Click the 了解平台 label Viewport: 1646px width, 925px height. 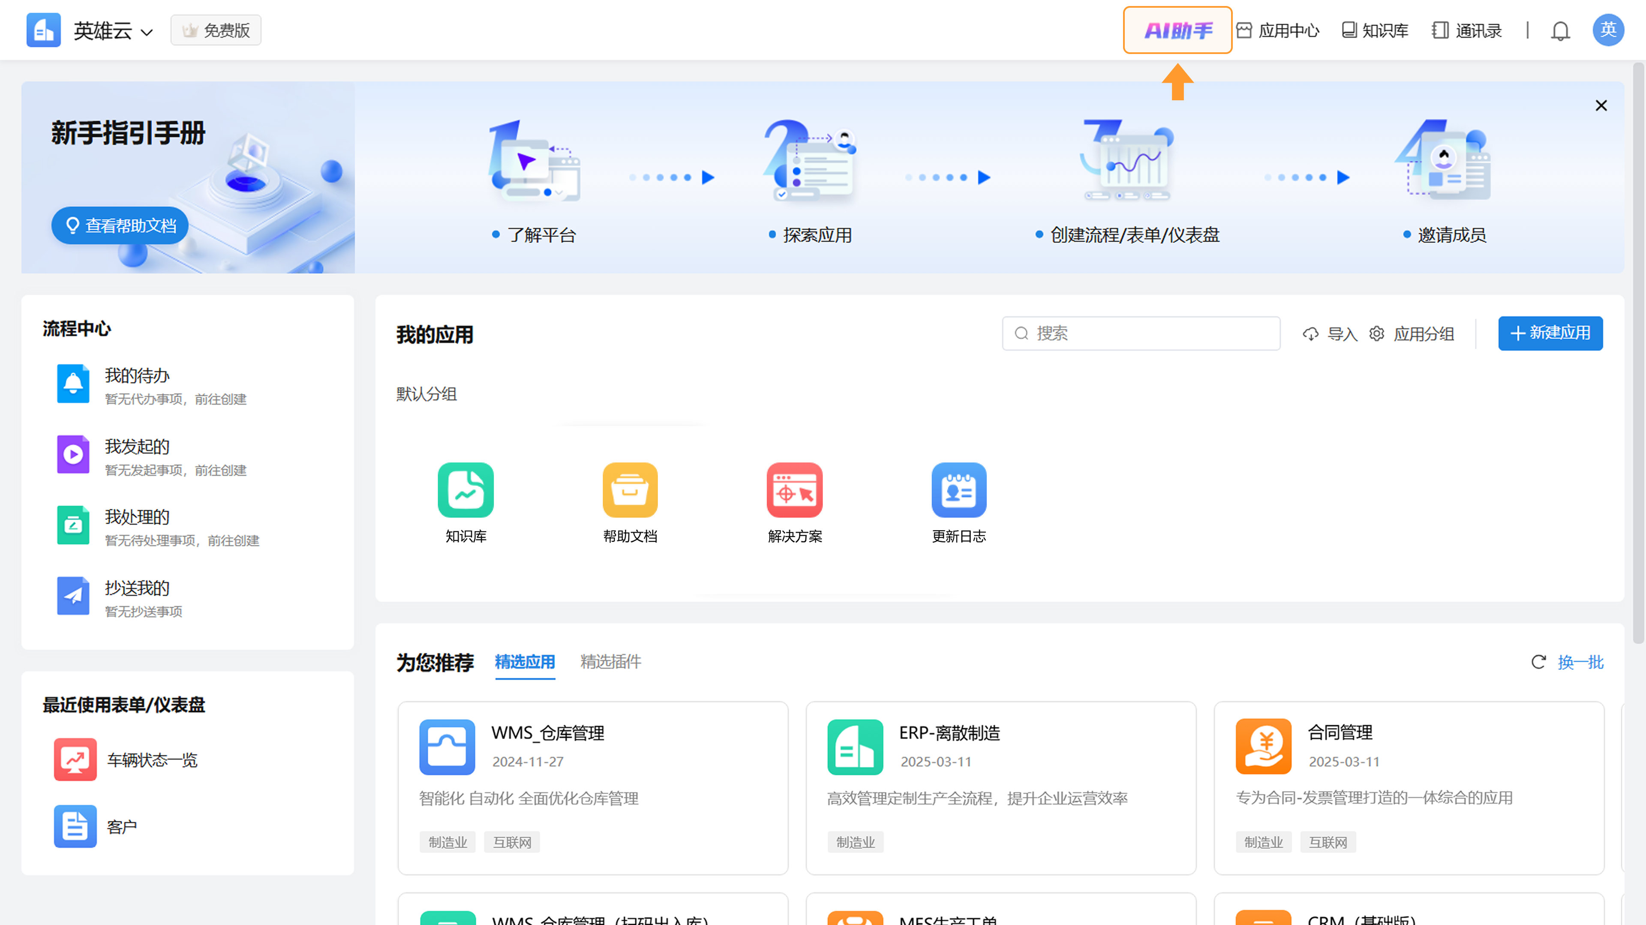pos(542,235)
